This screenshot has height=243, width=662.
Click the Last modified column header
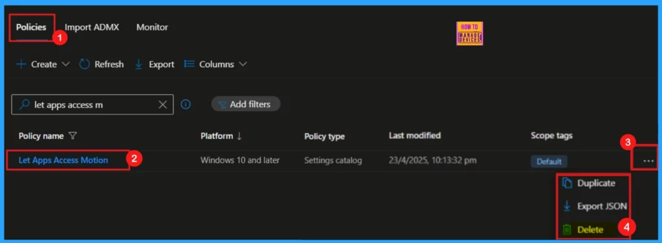tap(414, 136)
